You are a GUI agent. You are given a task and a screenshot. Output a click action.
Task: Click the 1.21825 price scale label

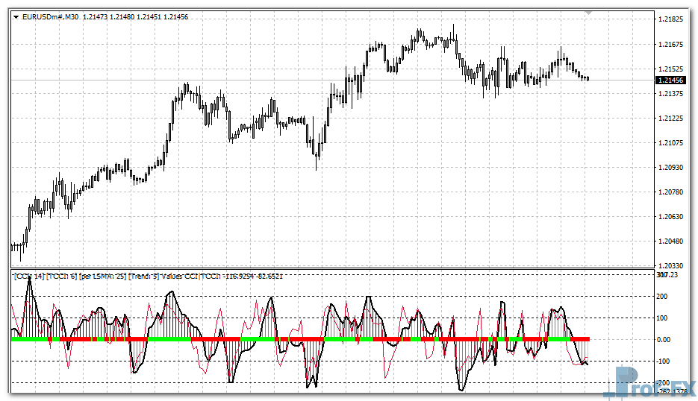click(x=671, y=19)
